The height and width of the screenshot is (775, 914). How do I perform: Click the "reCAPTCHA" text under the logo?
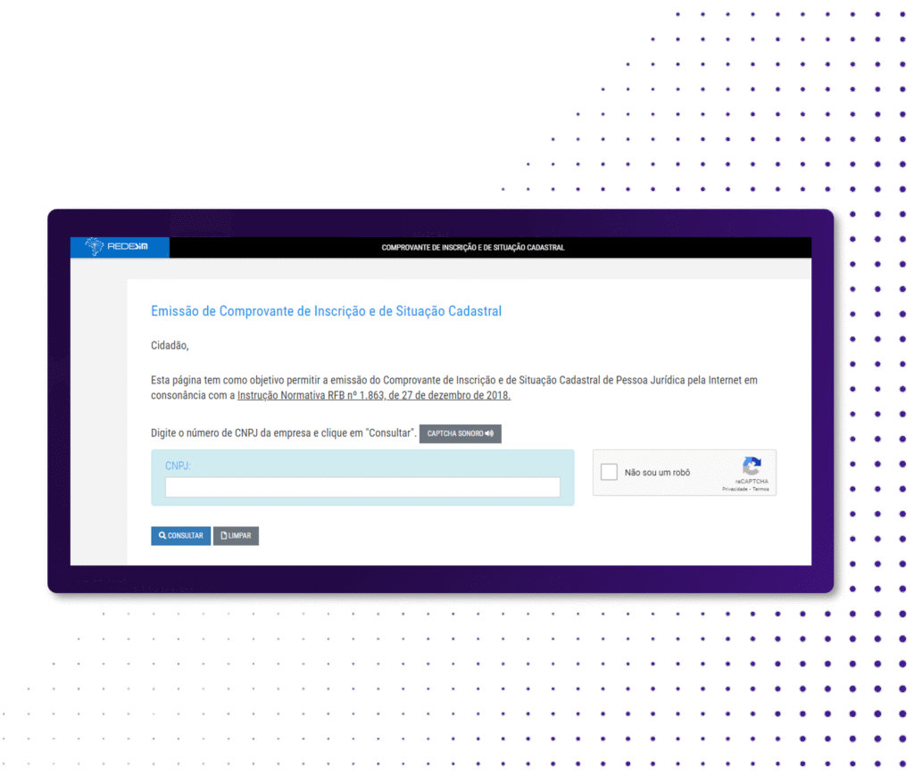(752, 482)
